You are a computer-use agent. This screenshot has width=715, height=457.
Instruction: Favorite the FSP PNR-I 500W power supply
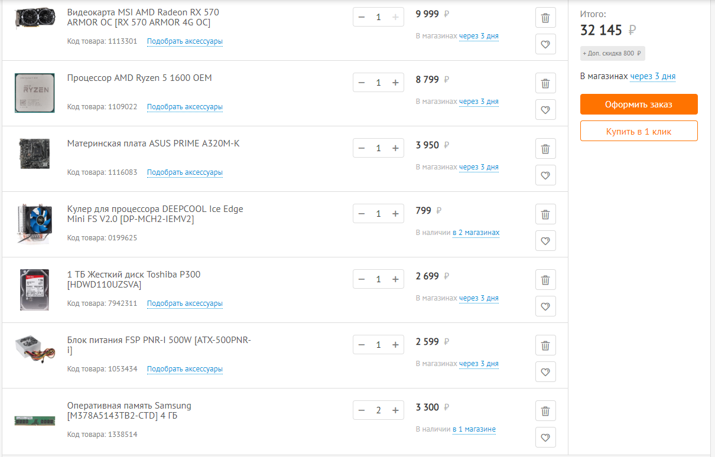pyautogui.click(x=545, y=372)
